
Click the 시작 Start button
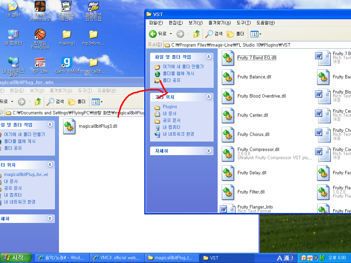click(x=15, y=258)
